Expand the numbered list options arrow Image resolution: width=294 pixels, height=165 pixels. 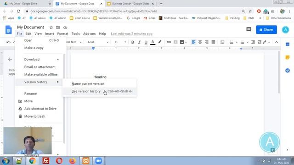(237, 42)
